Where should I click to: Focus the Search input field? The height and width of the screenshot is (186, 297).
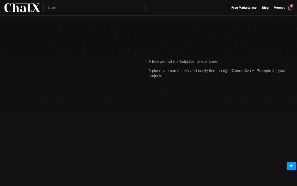click(94, 8)
